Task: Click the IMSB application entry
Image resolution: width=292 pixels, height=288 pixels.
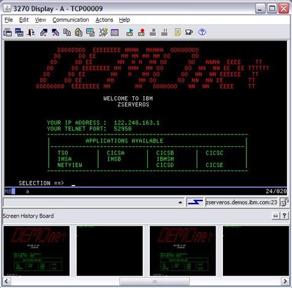Action: [x=114, y=159]
